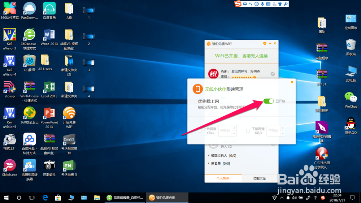Open 360安全卫士 desktop icon

point(30,116)
